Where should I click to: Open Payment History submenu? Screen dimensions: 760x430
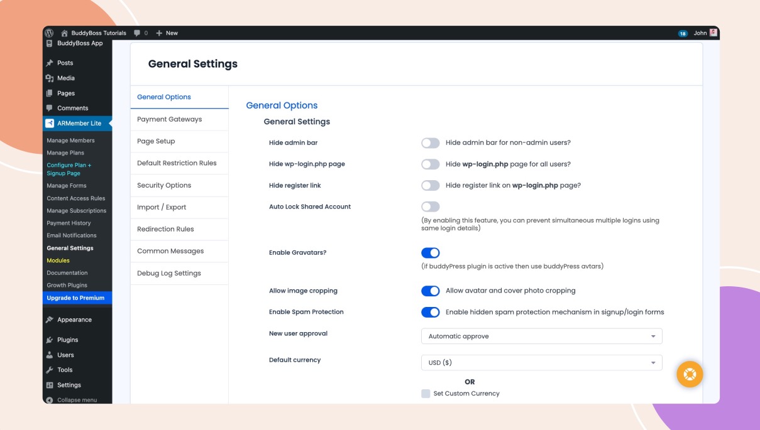point(69,223)
